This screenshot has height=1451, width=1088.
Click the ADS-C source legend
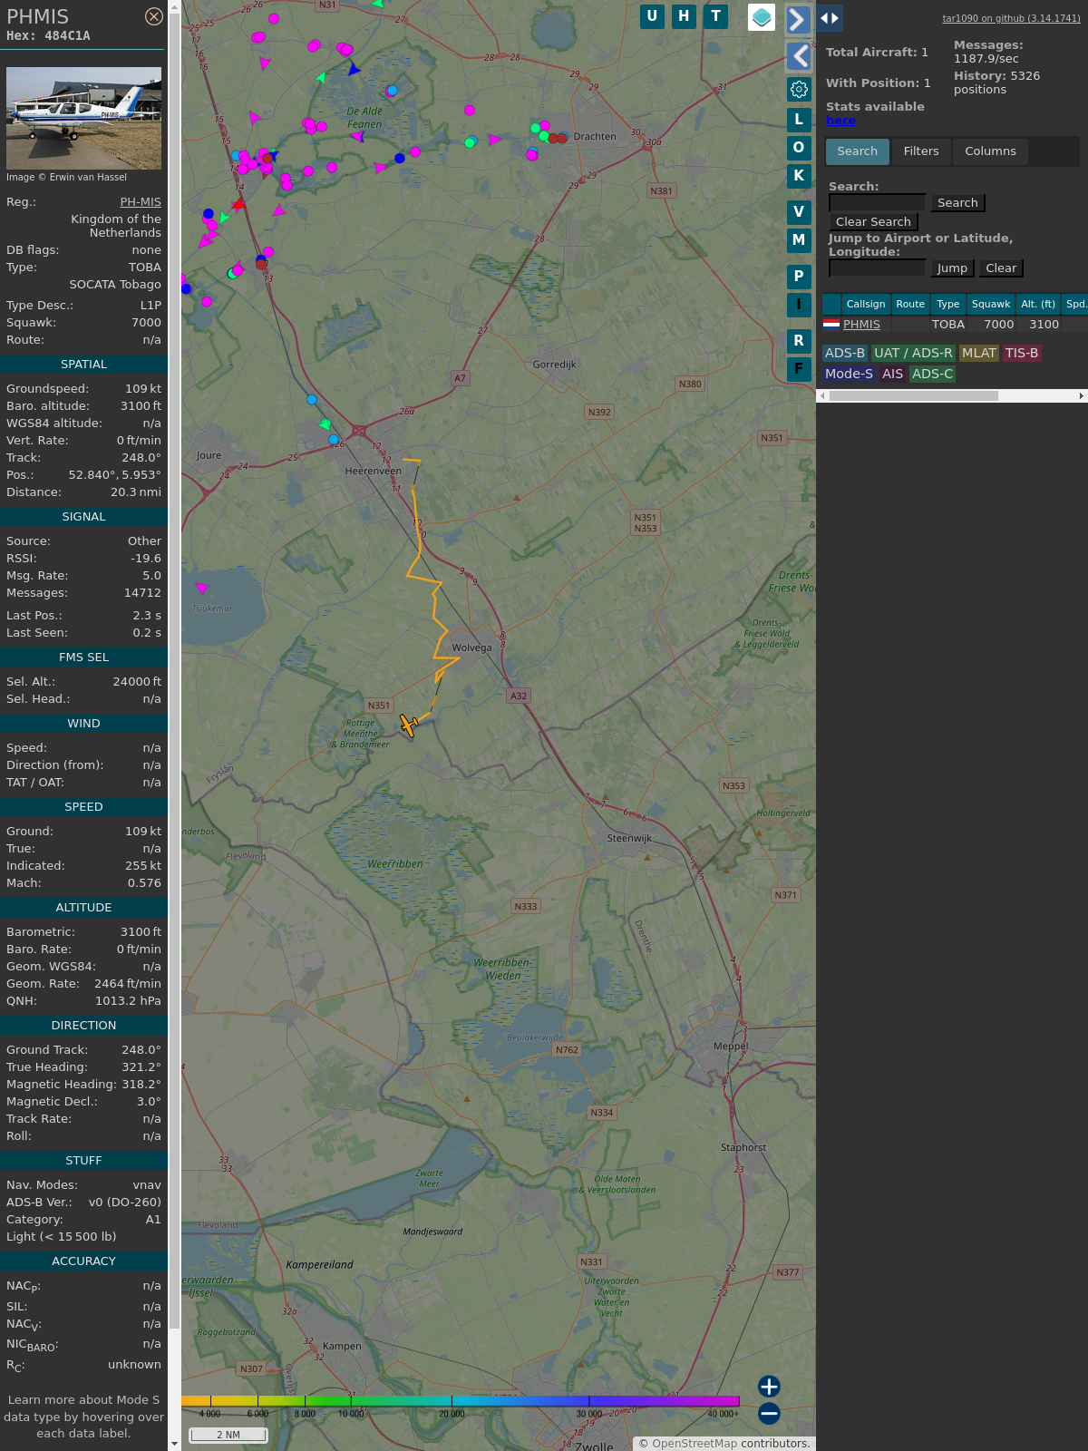(x=933, y=375)
